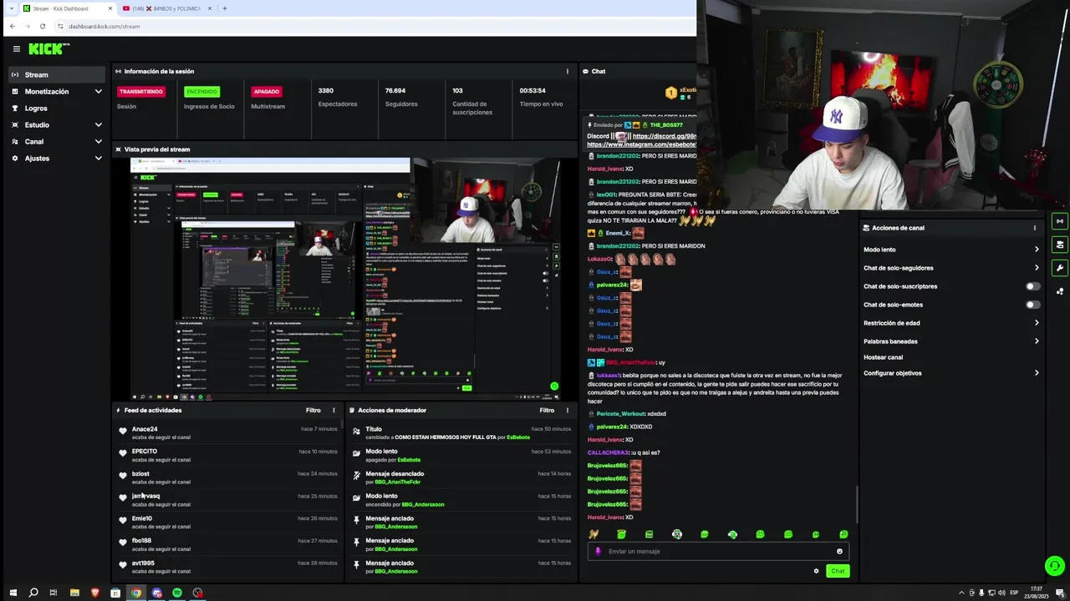Click the three-circles icon in right strip
The height and width of the screenshot is (601, 1070).
click(x=1060, y=291)
